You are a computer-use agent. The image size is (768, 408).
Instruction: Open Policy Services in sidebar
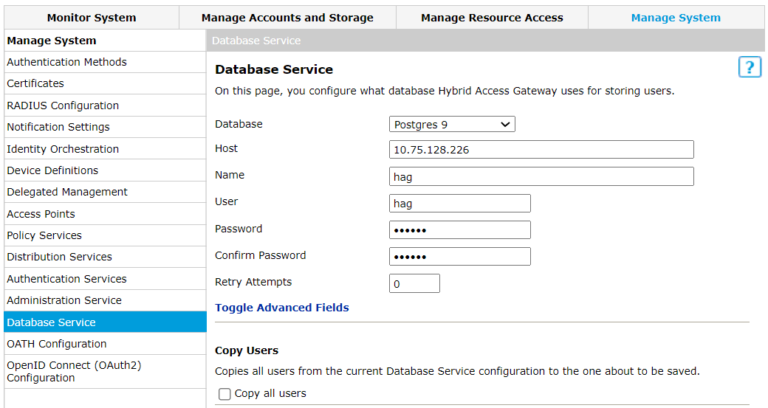[x=44, y=235]
